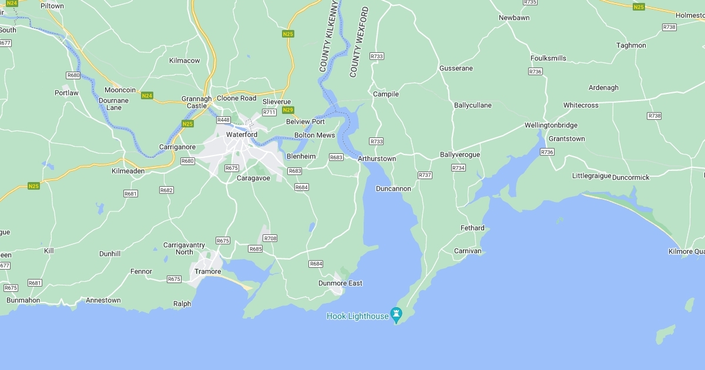
Task: Select the Fethard place label
Action: (472, 228)
